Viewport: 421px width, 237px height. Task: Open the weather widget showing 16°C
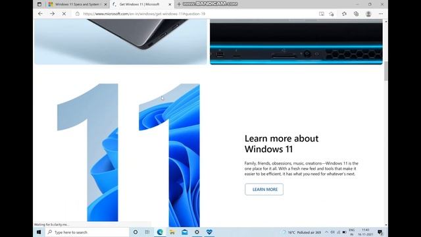click(x=301, y=232)
